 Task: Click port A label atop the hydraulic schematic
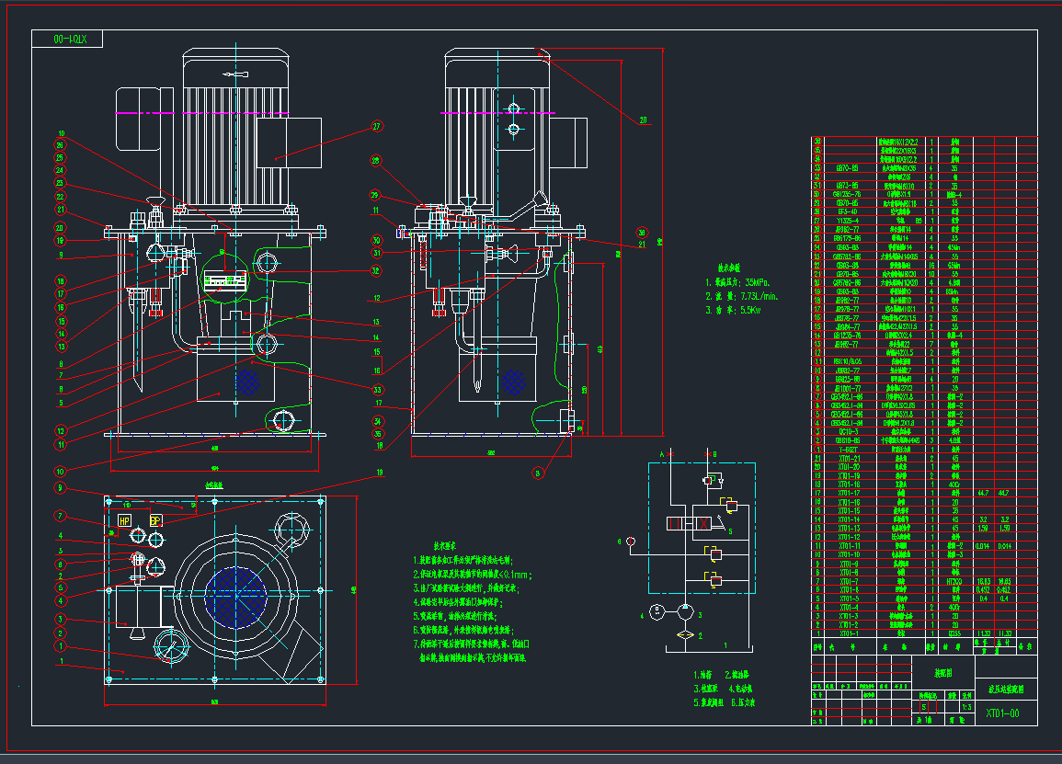pyautogui.click(x=661, y=455)
